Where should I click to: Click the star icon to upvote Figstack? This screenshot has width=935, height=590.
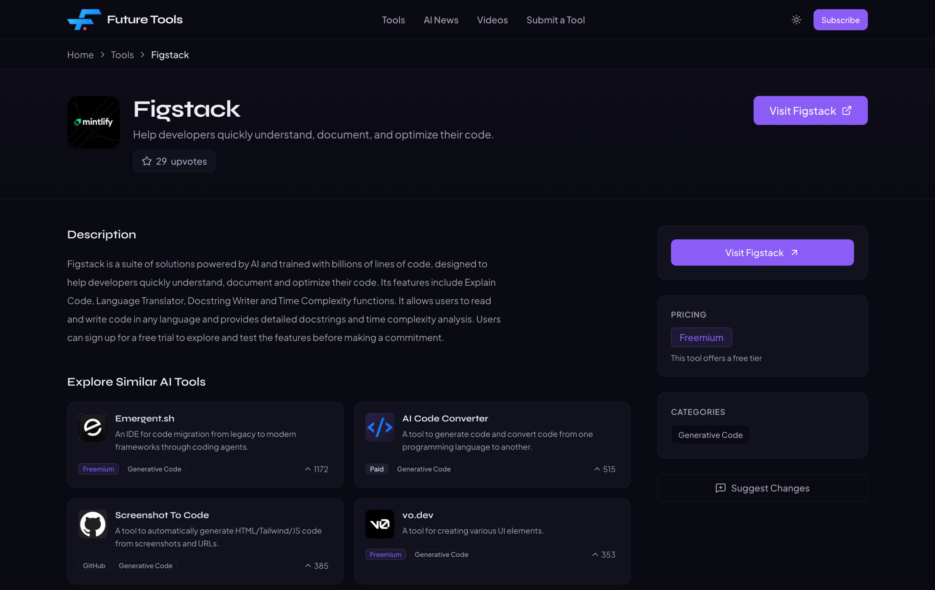click(x=147, y=161)
